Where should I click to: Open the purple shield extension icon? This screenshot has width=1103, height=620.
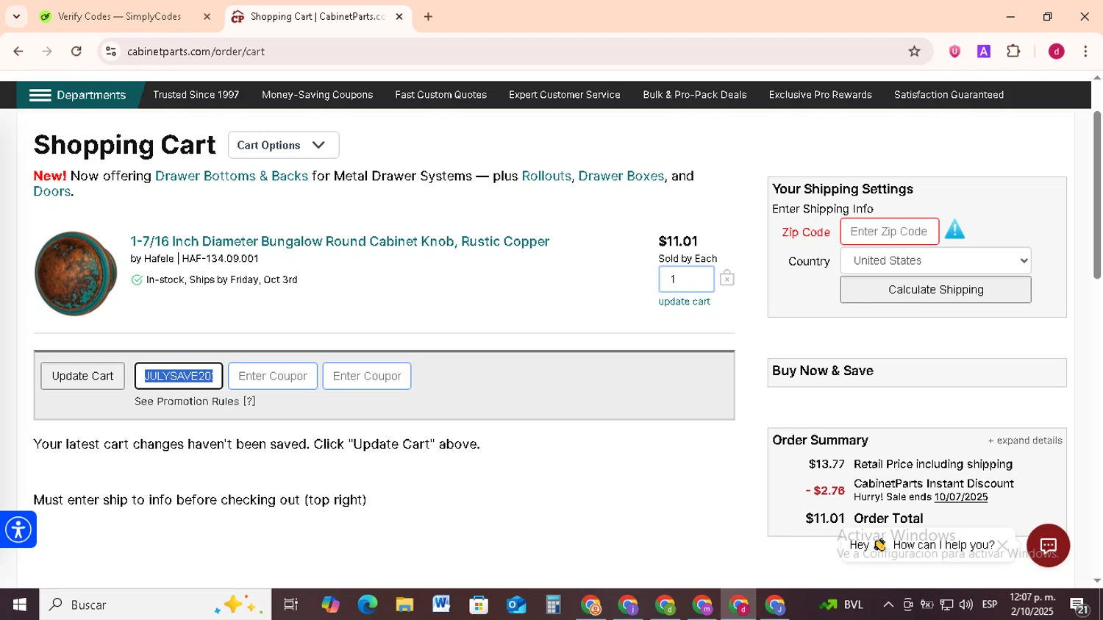[x=954, y=51]
